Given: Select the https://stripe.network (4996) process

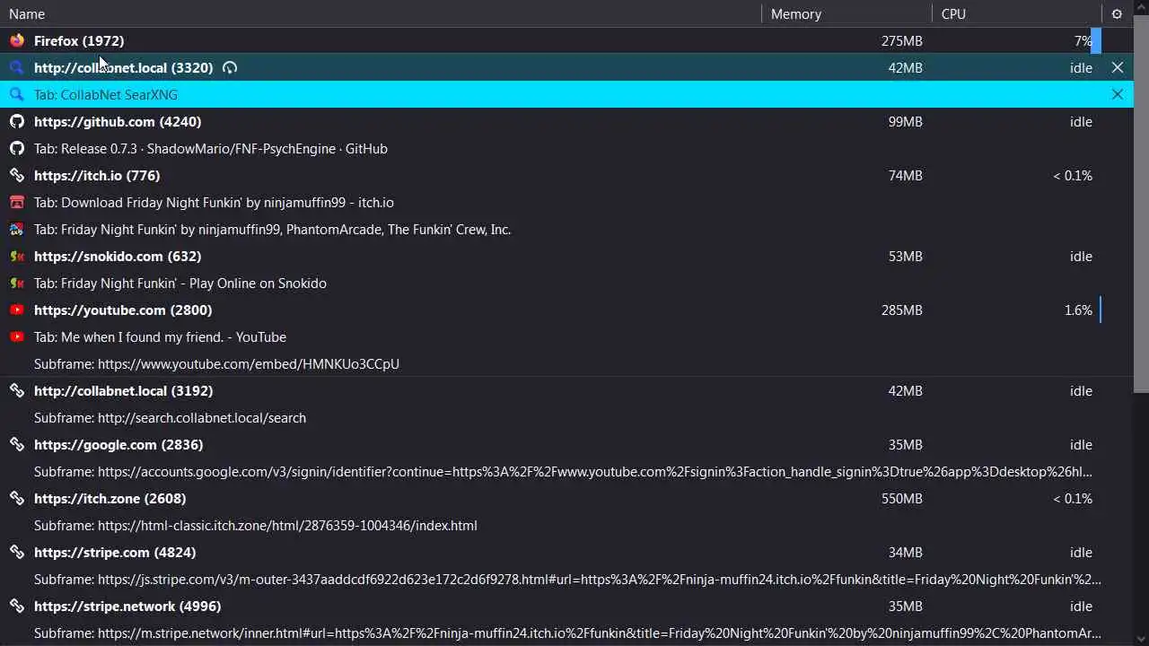Looking at the screenshot, I should pos(566,606).
